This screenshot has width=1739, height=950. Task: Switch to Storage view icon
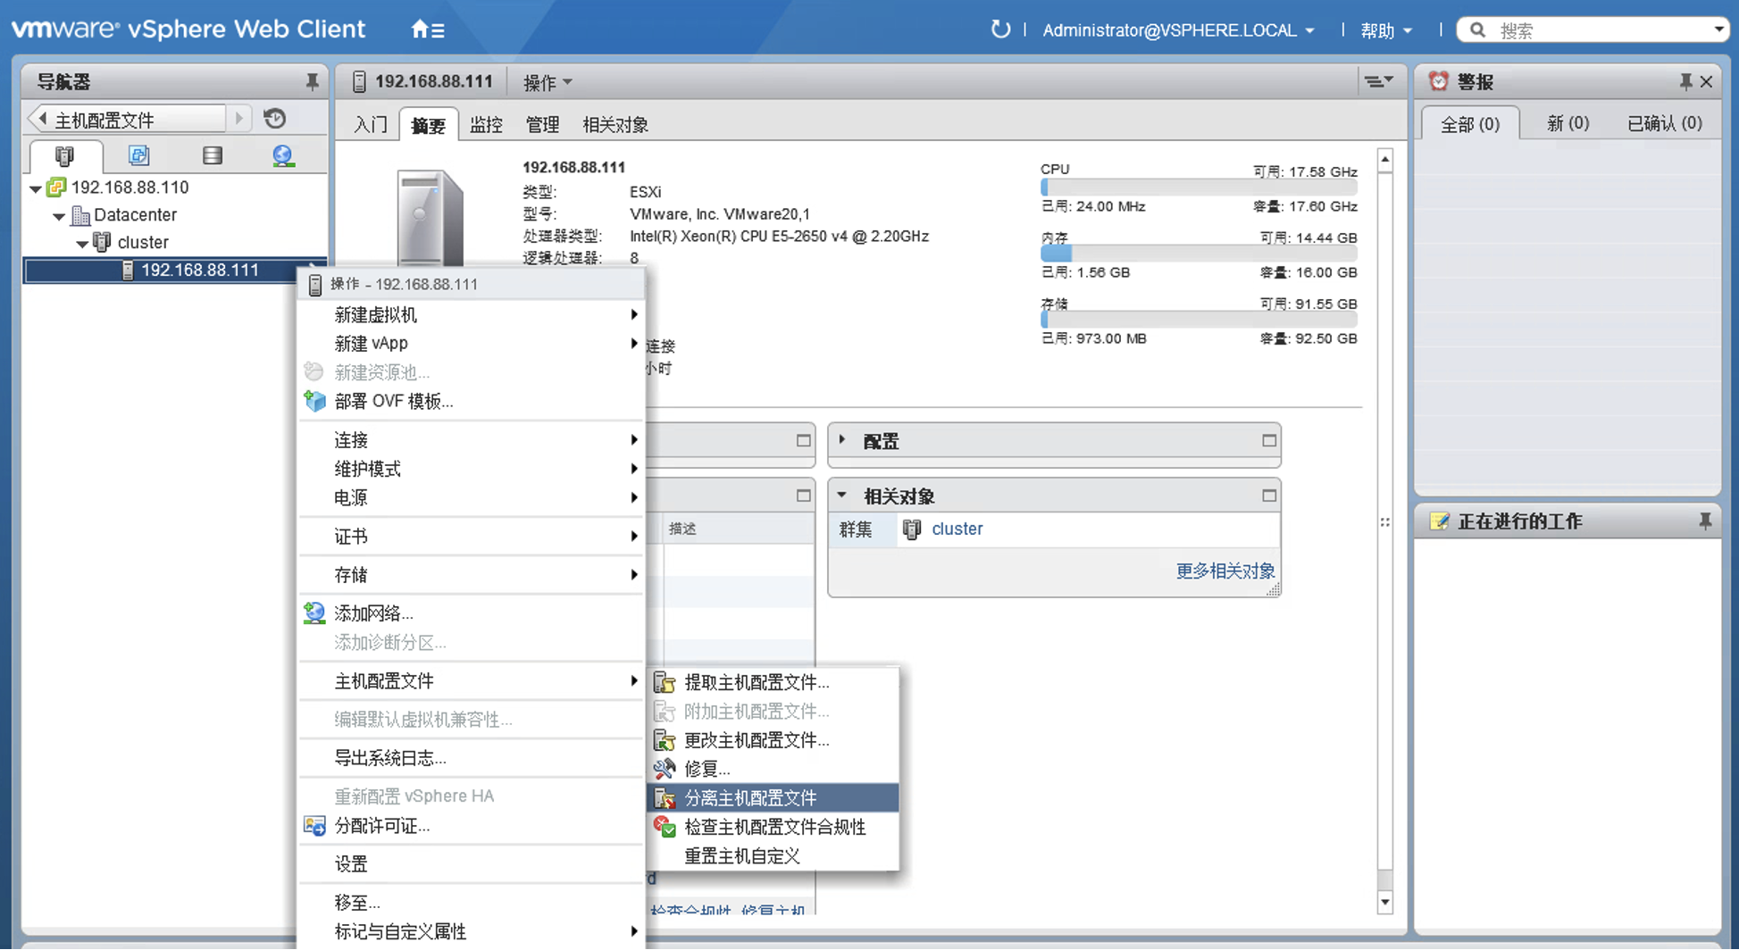[212, 155]
